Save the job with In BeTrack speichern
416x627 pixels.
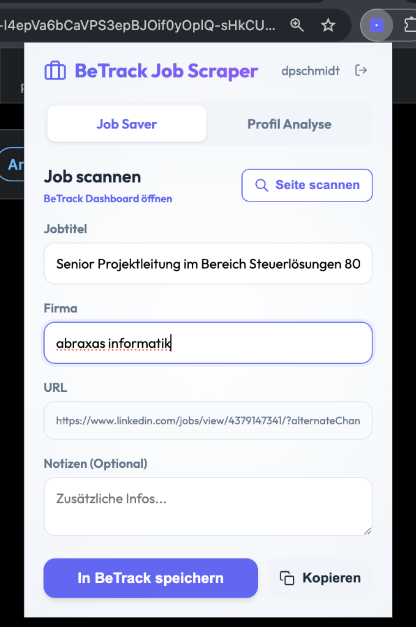pyautogui.click(x=150, y=578)
